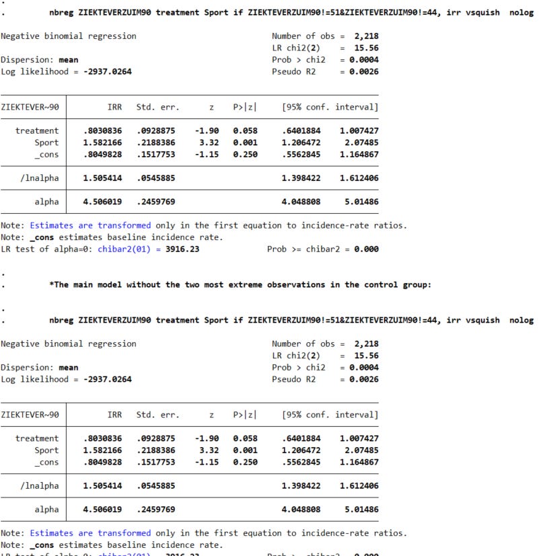Open the 'Estimates are transformed' link in second output

coord(90,533)
